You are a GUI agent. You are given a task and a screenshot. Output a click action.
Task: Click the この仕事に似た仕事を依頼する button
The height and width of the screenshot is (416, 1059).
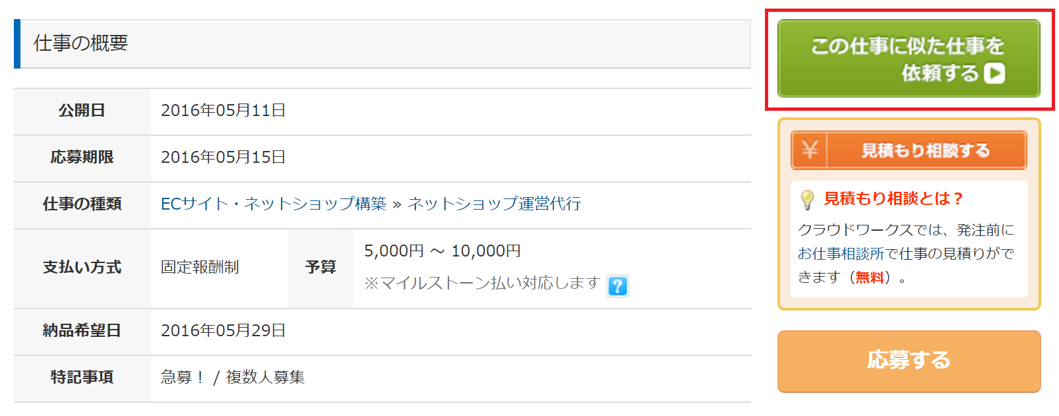click(909, 59)
